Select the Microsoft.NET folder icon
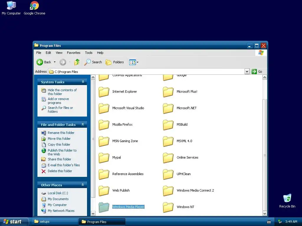The image size is (302, 226). pos(168,108)
